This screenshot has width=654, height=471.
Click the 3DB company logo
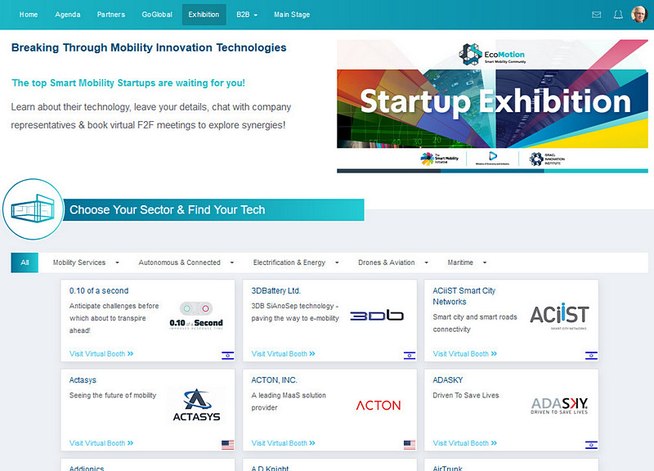click(x=377, y=316)
